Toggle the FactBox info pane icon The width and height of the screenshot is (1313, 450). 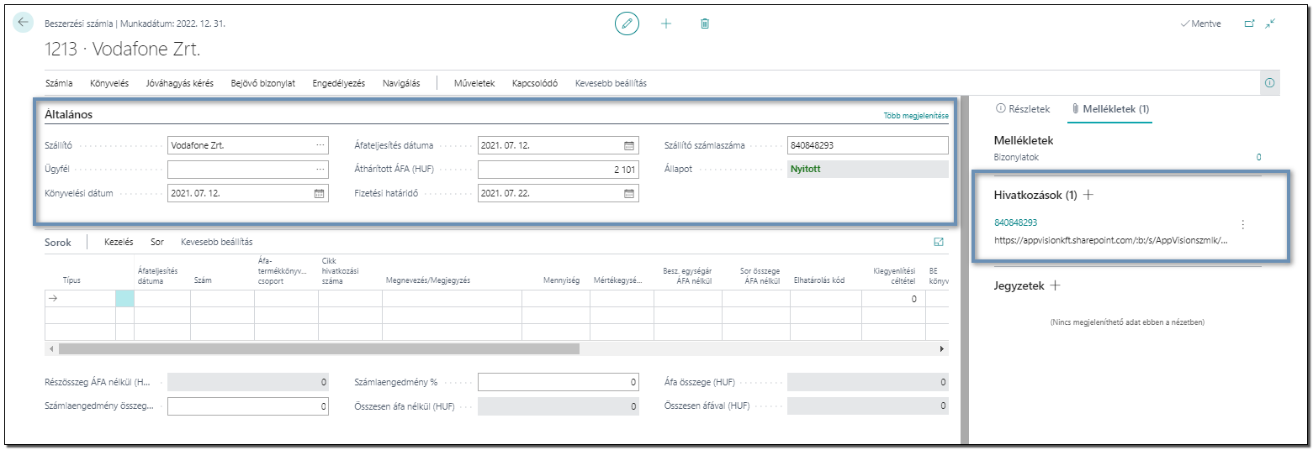click(1269, 83)
